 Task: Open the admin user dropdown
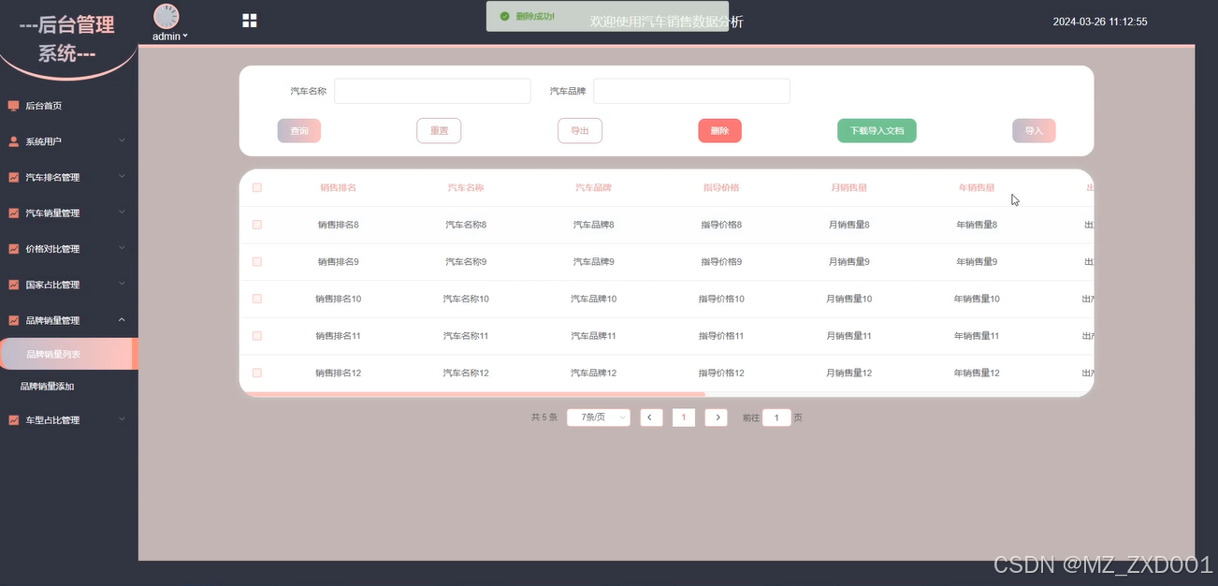[169, 37]
